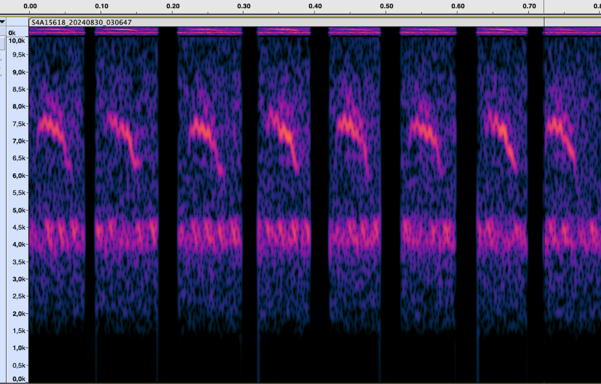Screen dimensions: 601x384
Task: Click the 10,0k label on frequency scale
Action: click(x=17, y=40)
